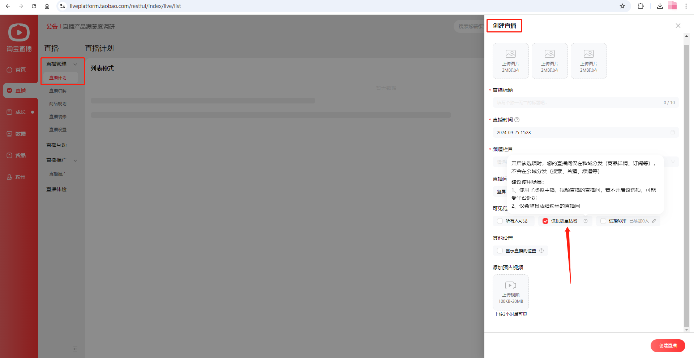Viewport: 694px width, 358px height.
Task: Select 直播装修 submenu item
Action: pos(58,116)
